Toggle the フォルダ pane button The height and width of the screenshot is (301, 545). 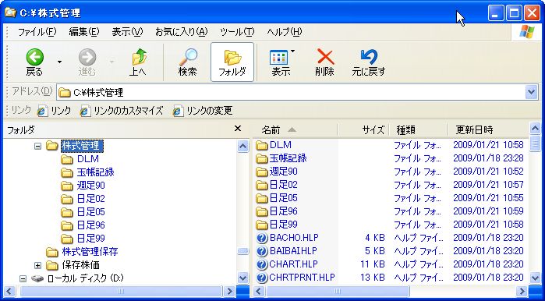coord(232,62)
